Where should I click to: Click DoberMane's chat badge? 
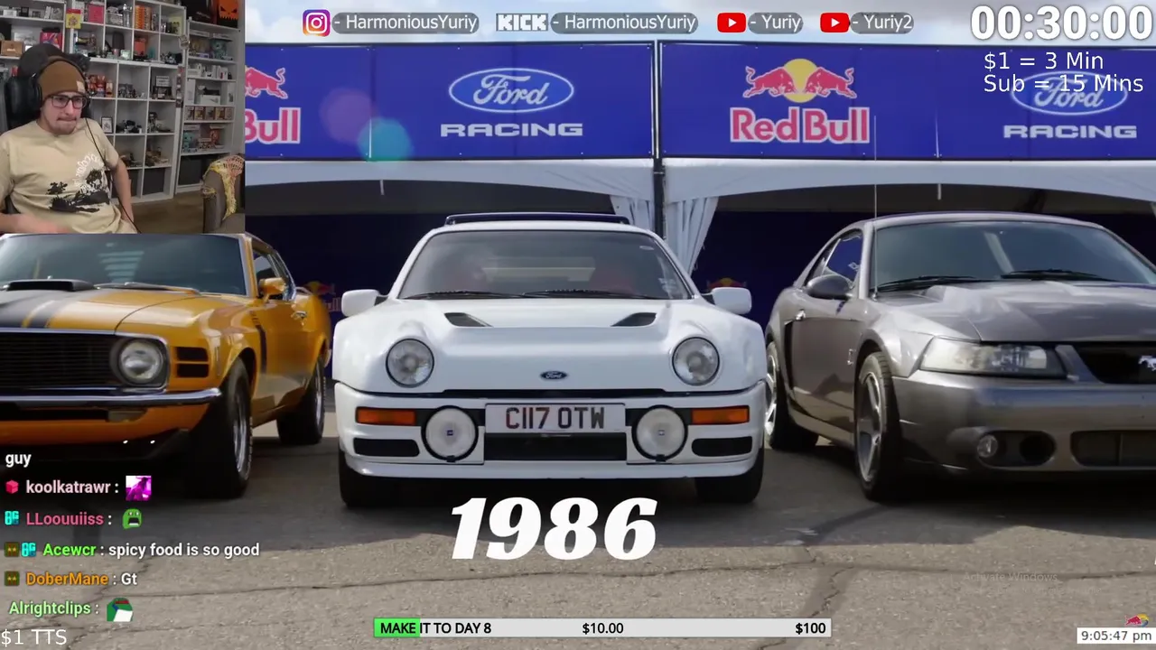click(x=12, y=579)
